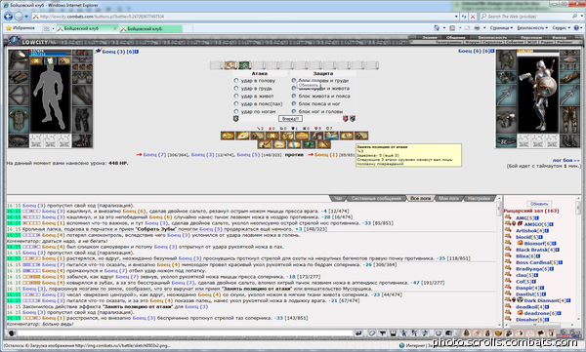Expand the 'Безопасность' browser dropdown
The height and width of the screenshot is (352, 586).
[x=532, y=28]
